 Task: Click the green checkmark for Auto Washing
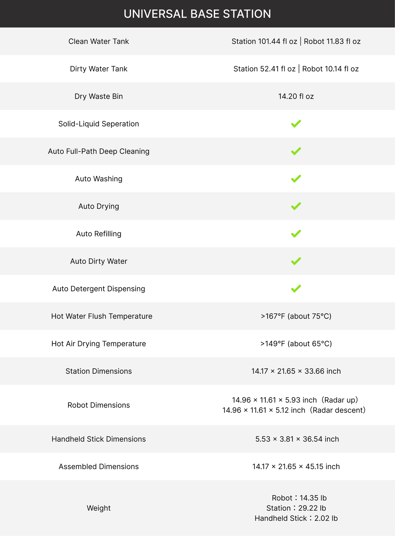click(x=296, y=179)
